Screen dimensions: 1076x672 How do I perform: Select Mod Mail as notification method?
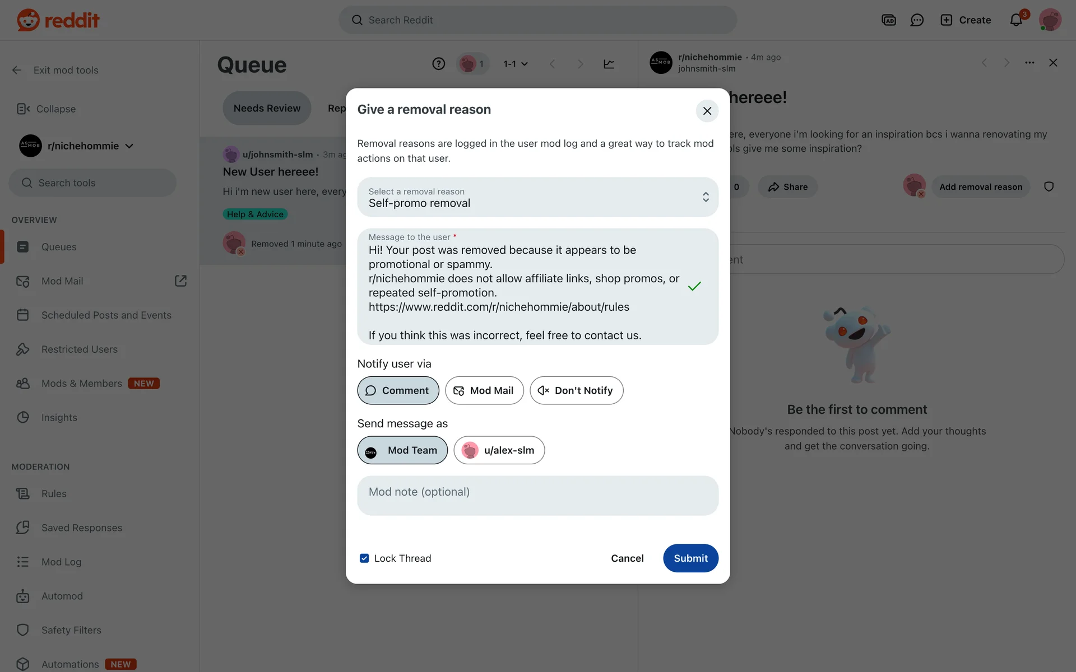coord(484,390)
